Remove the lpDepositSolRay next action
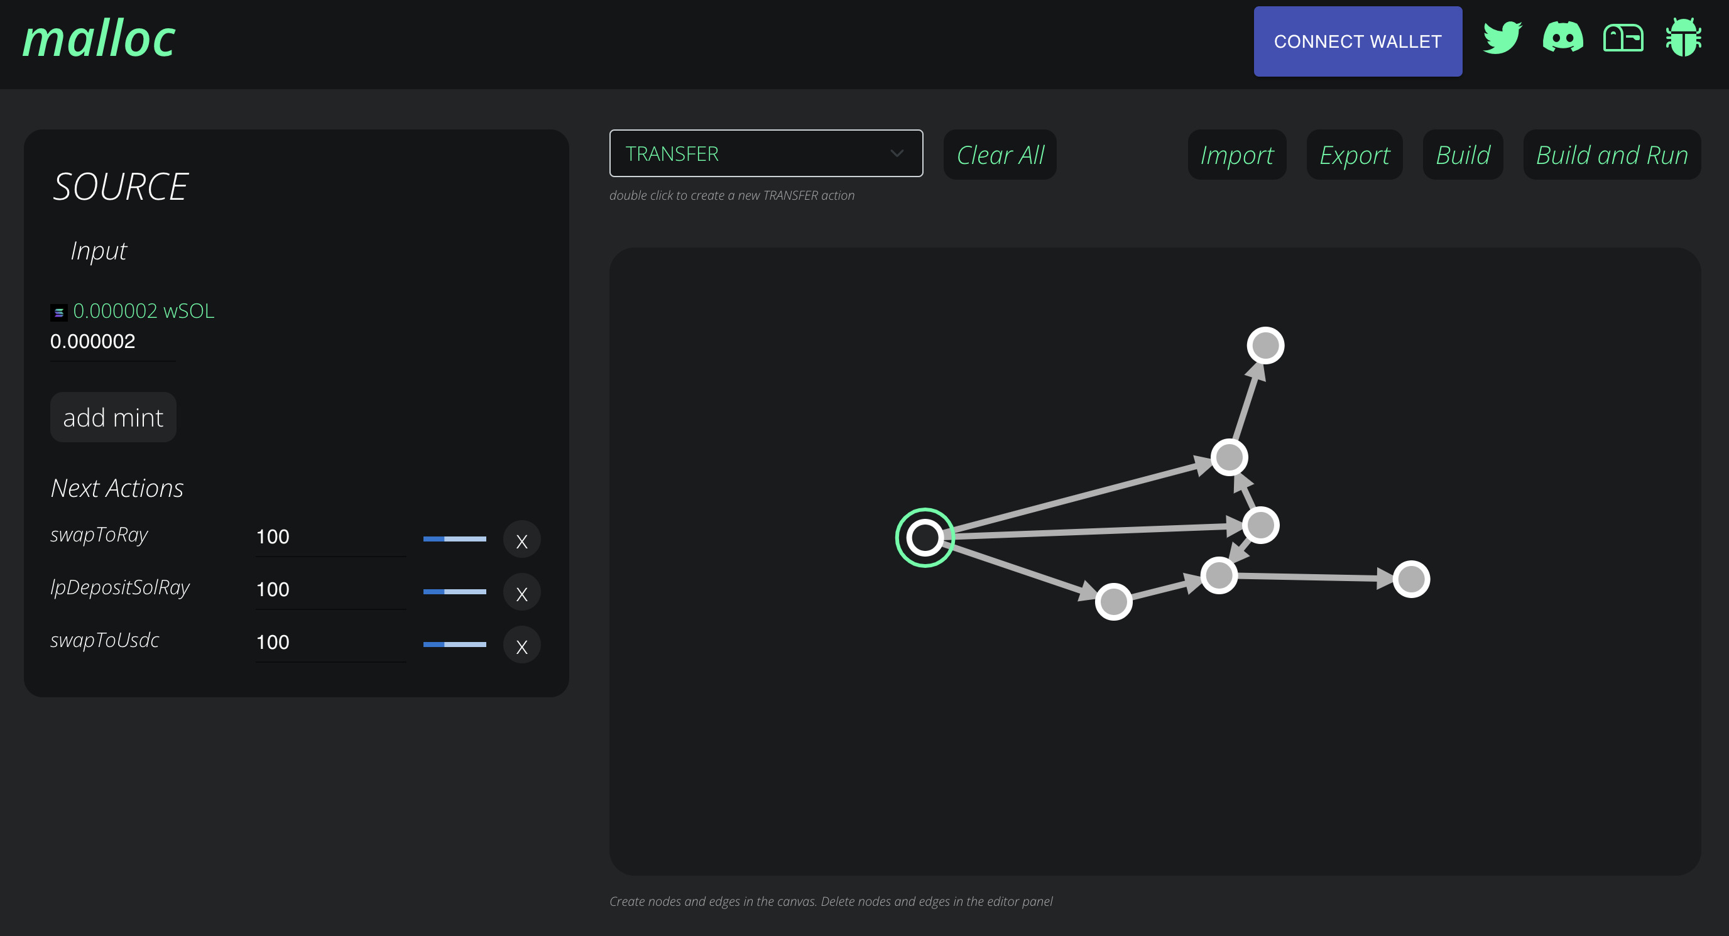This screenshot has height=936, width=1729. 522,593
